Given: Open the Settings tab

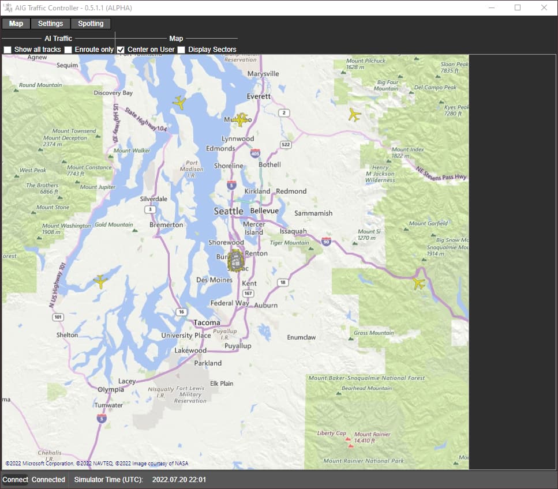Looking at the screenshot, I should [50, 24].
